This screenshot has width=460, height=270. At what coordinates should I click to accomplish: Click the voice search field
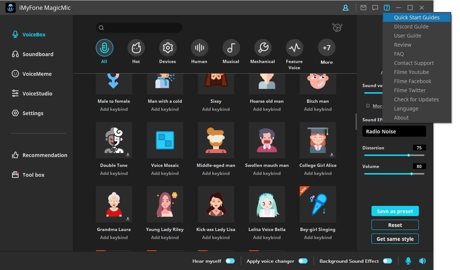pos(139,28)
